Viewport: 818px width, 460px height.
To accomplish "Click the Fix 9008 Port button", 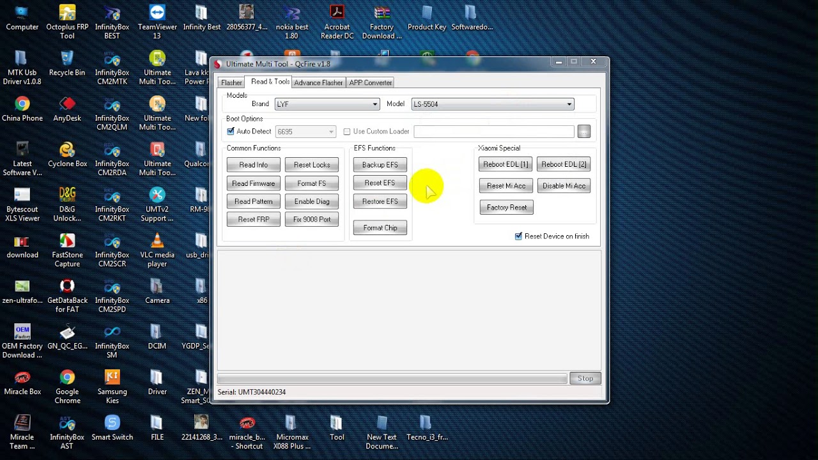I will tap(312, 219).
